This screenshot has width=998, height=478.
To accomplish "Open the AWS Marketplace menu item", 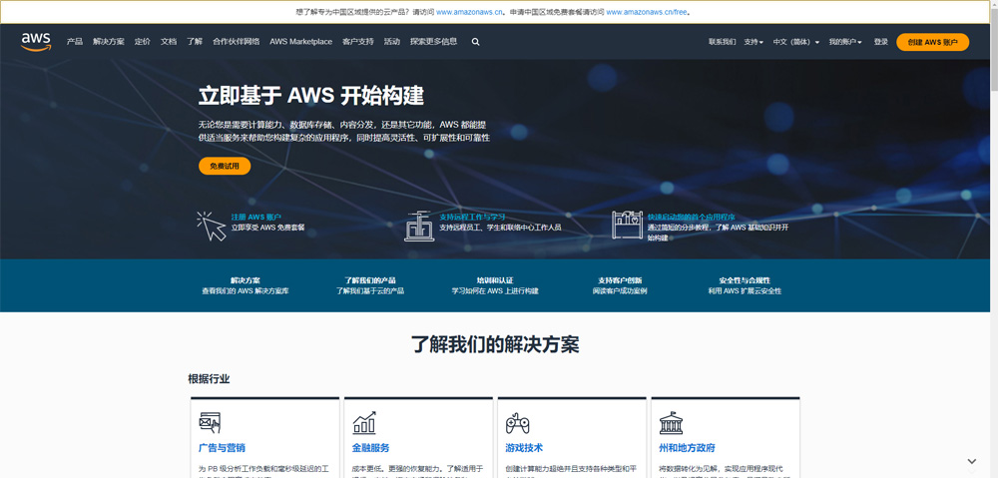I will [x=300, y=42].
